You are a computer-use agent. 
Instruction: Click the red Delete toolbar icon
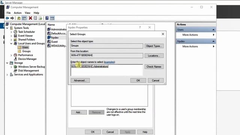(30, 18)
